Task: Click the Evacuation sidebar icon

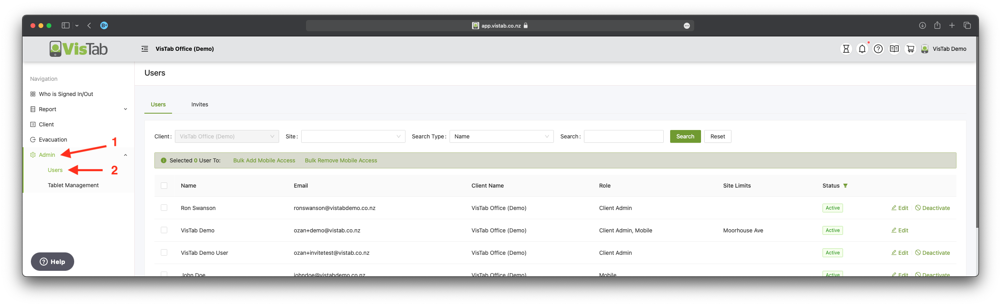Action: click(x=33, y=140)
